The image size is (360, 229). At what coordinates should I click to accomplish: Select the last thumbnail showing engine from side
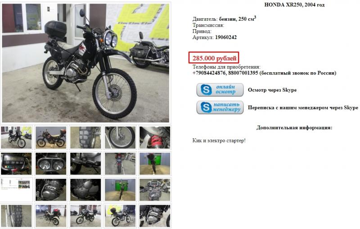155,216
